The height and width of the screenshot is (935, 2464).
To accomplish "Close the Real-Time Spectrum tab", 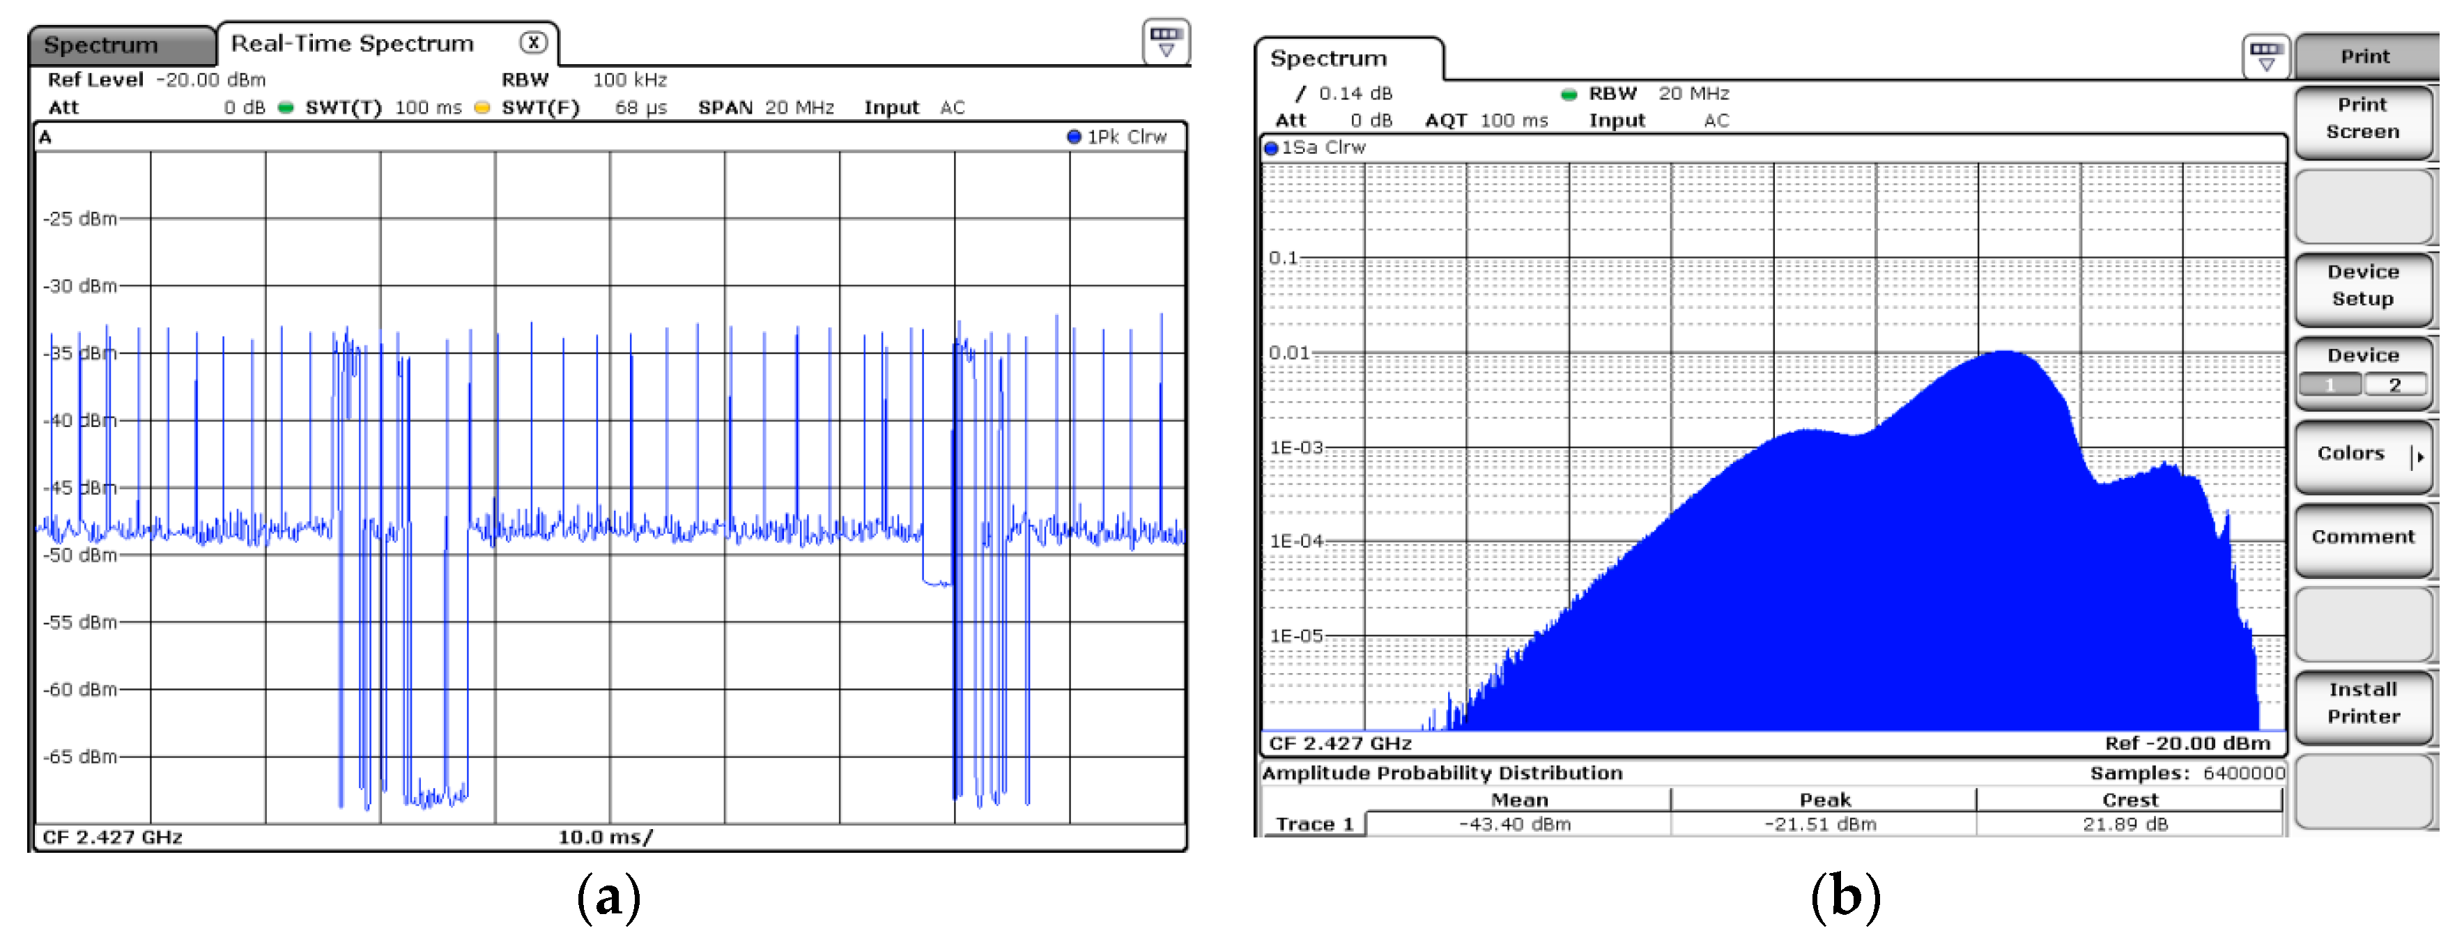I will pyautogui.click(x=533, y=42).
